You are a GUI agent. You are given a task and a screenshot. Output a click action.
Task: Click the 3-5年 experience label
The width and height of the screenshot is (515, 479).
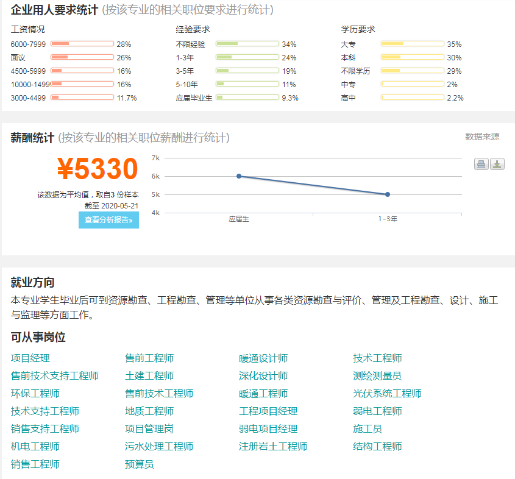pos(185,71)
